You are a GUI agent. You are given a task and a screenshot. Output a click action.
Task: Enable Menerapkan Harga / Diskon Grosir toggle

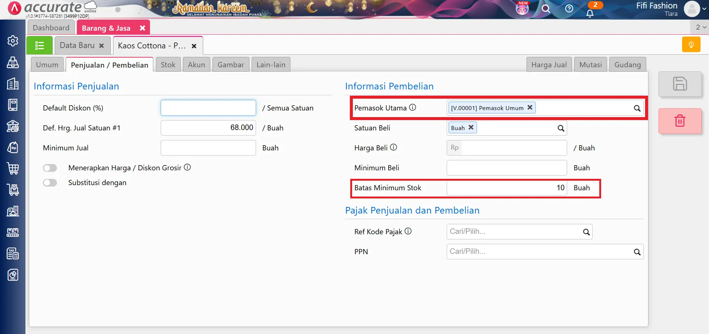(x=50, y=168)
